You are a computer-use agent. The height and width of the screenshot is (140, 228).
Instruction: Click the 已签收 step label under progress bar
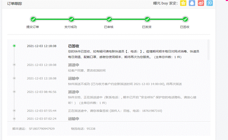point(185,27)
